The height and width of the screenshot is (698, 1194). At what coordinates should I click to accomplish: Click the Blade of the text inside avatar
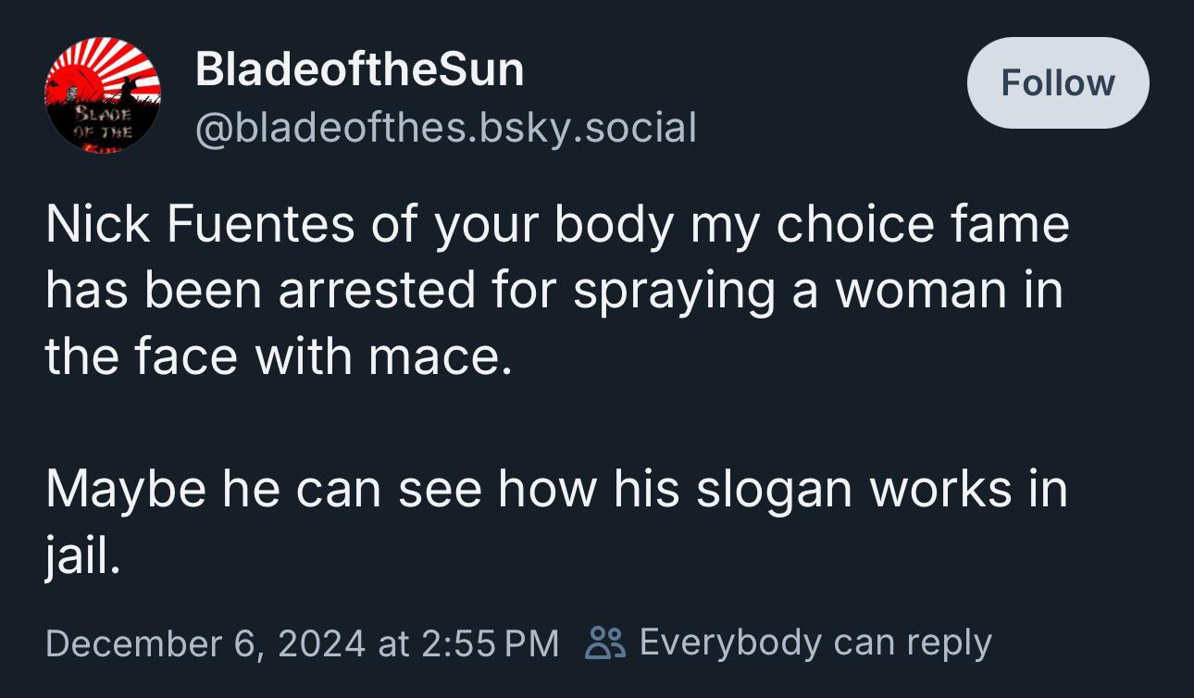click(x=103, y=123)
